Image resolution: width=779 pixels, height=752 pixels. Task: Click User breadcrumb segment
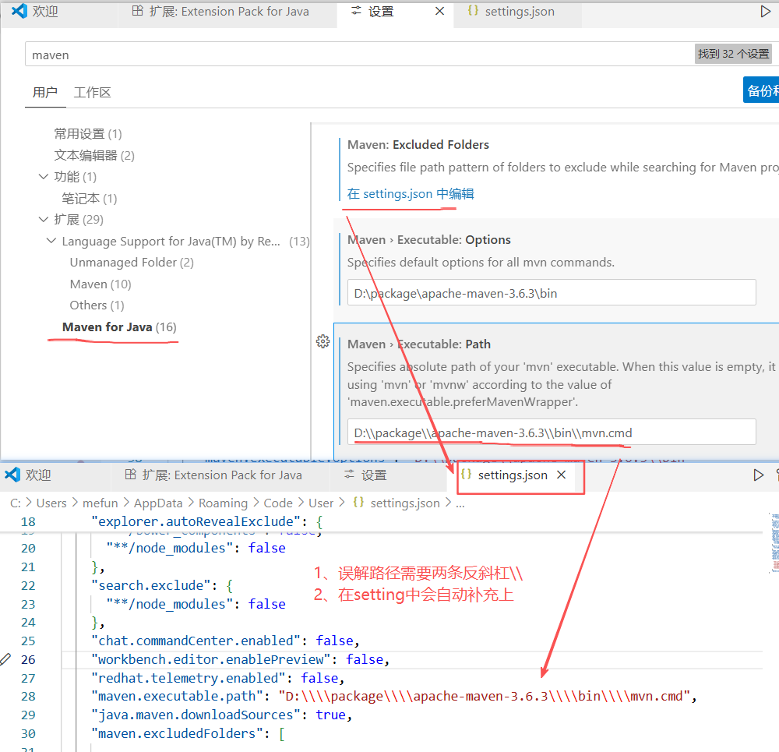point(321,503)
